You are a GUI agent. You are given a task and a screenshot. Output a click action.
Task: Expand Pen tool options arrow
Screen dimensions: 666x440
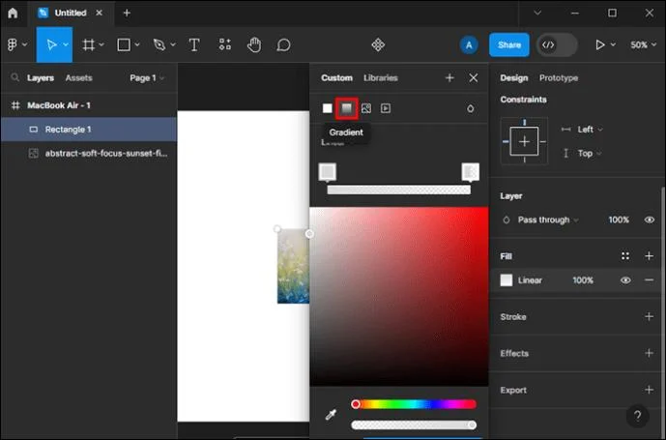[173, 44]
